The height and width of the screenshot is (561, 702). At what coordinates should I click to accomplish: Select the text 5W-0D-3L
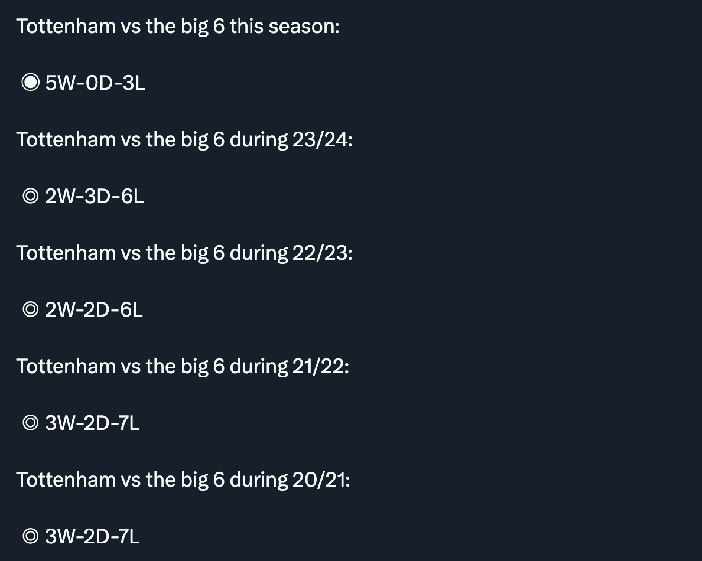tap(95, 83)
